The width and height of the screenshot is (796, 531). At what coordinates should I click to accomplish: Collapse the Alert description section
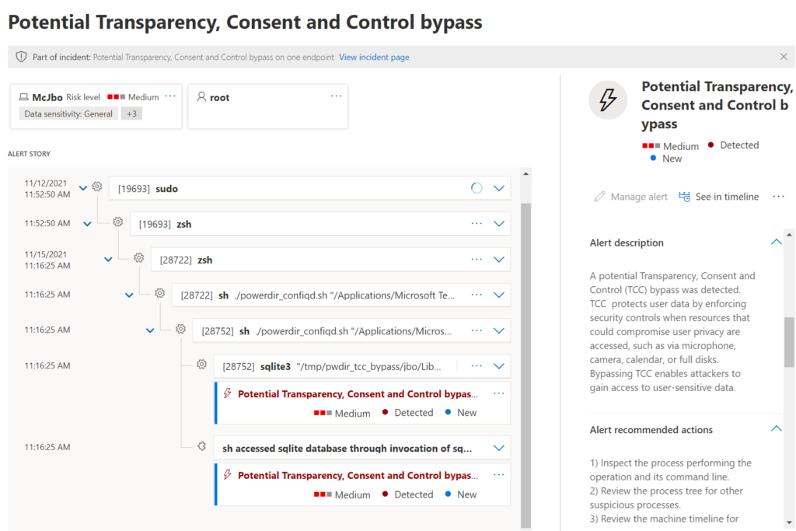[776, 241]
